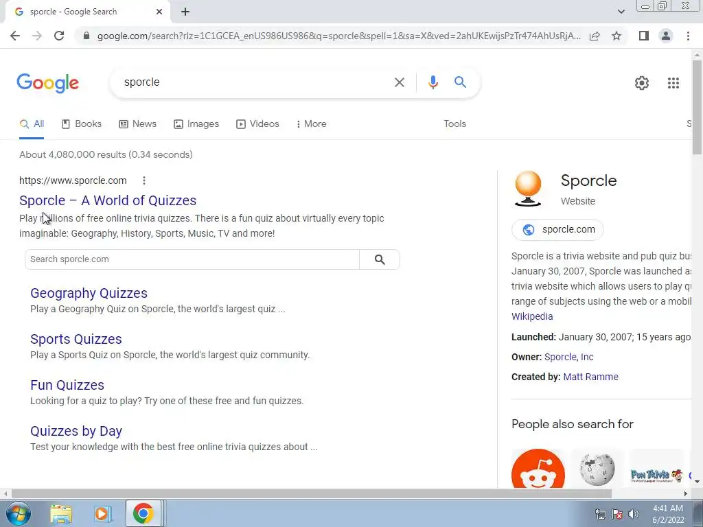
Task: Click the Google logo
Action: [x=47, y=83]
